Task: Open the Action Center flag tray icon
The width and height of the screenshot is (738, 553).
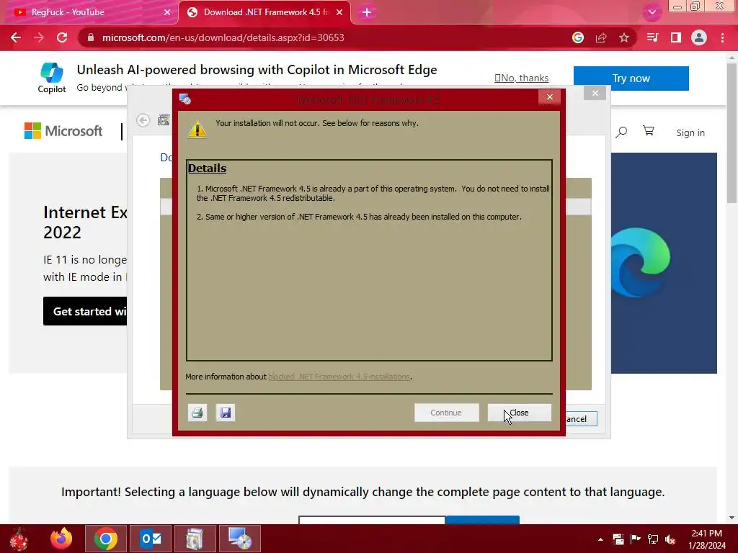Action: (x=636, y=539)
